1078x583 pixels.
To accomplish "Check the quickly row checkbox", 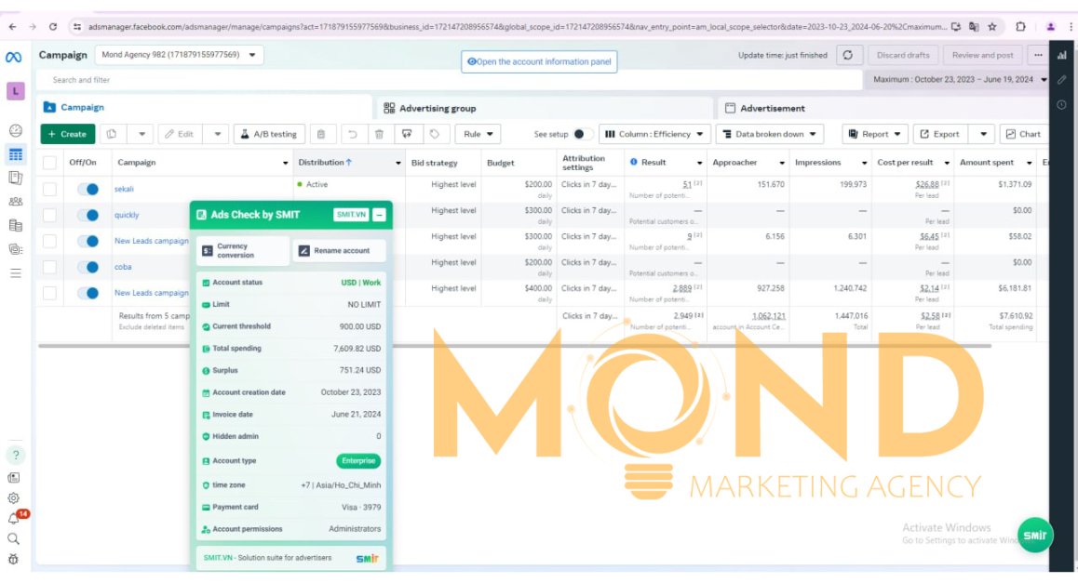I will click(x=49, y=215).
